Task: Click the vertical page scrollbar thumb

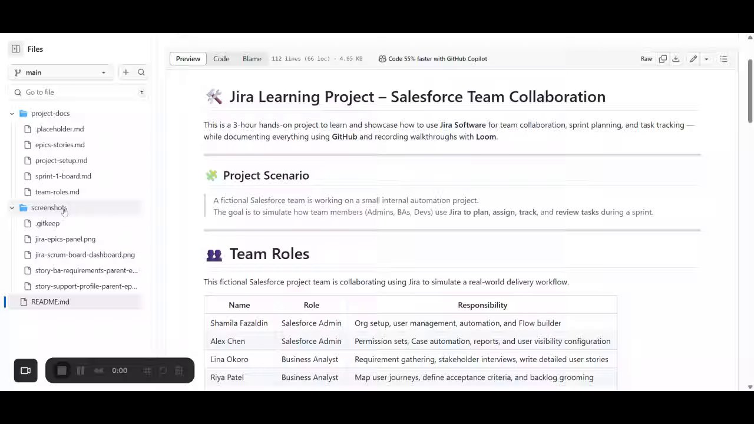Action: point(750,91)
